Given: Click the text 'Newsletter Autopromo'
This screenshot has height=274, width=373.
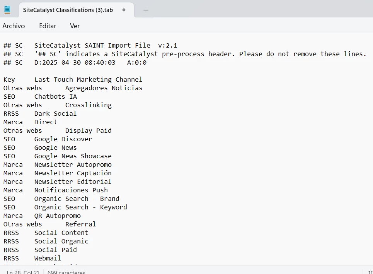Looking at the screenshot, I should [x=73, y=165].
